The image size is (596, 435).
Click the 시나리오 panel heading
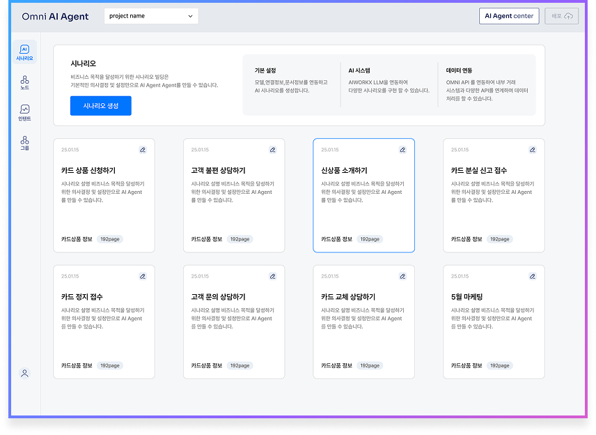click(84, 63)
